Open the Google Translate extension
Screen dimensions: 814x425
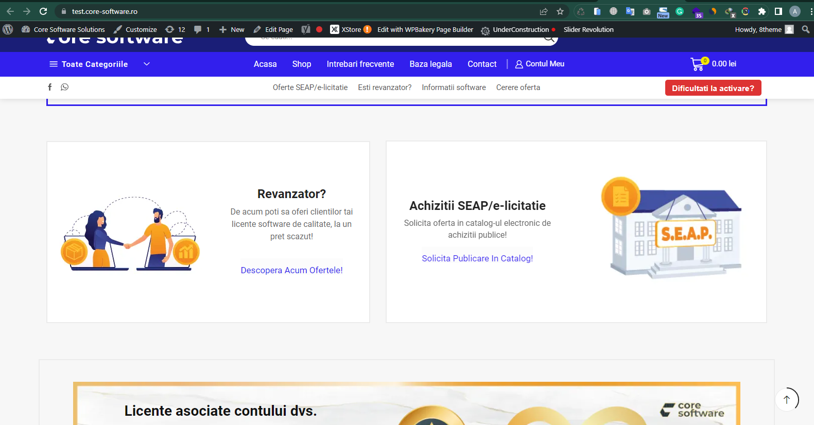point(630,11)
